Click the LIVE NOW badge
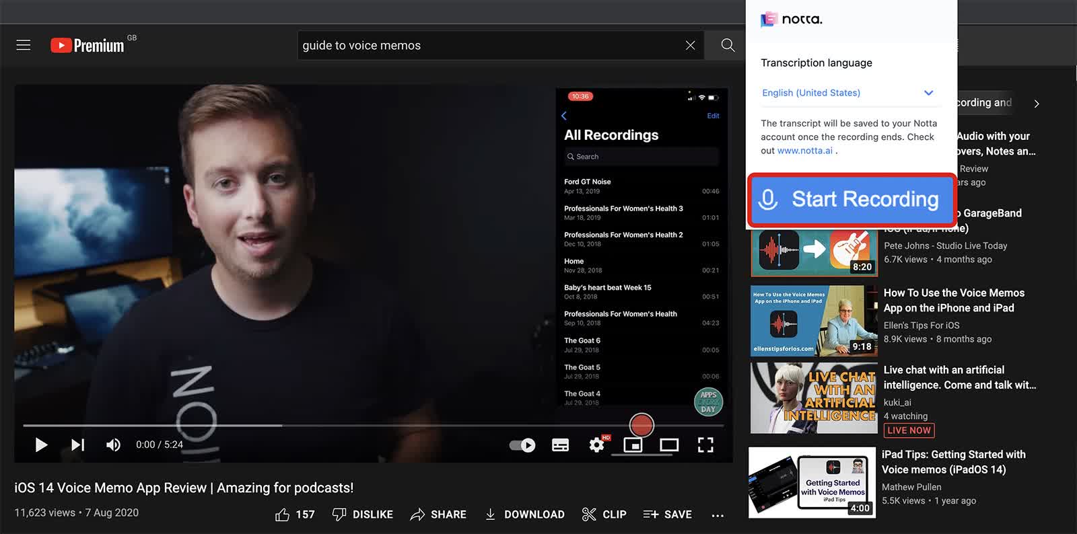Image resolution: width=1077 pixels, height=534 pixels. click(x=909, y=430)
